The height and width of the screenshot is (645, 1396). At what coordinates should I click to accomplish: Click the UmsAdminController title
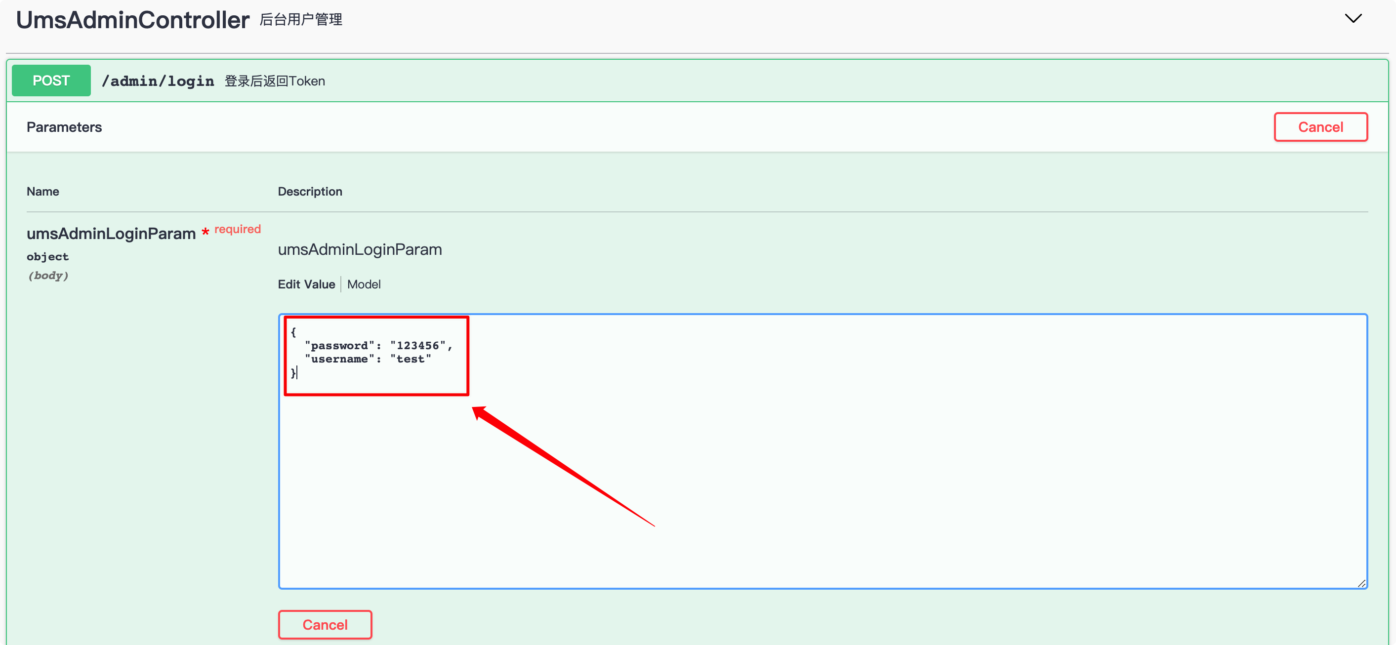(x=133, y=20)
